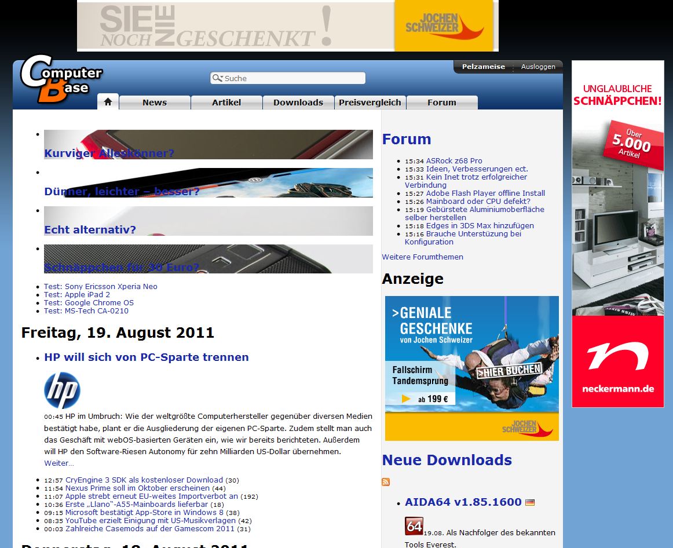Click the RSS feed icon under Neue Downloads

[x=385, y=482]
